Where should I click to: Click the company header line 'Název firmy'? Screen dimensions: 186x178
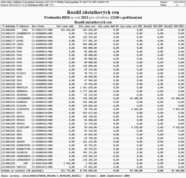55,2
